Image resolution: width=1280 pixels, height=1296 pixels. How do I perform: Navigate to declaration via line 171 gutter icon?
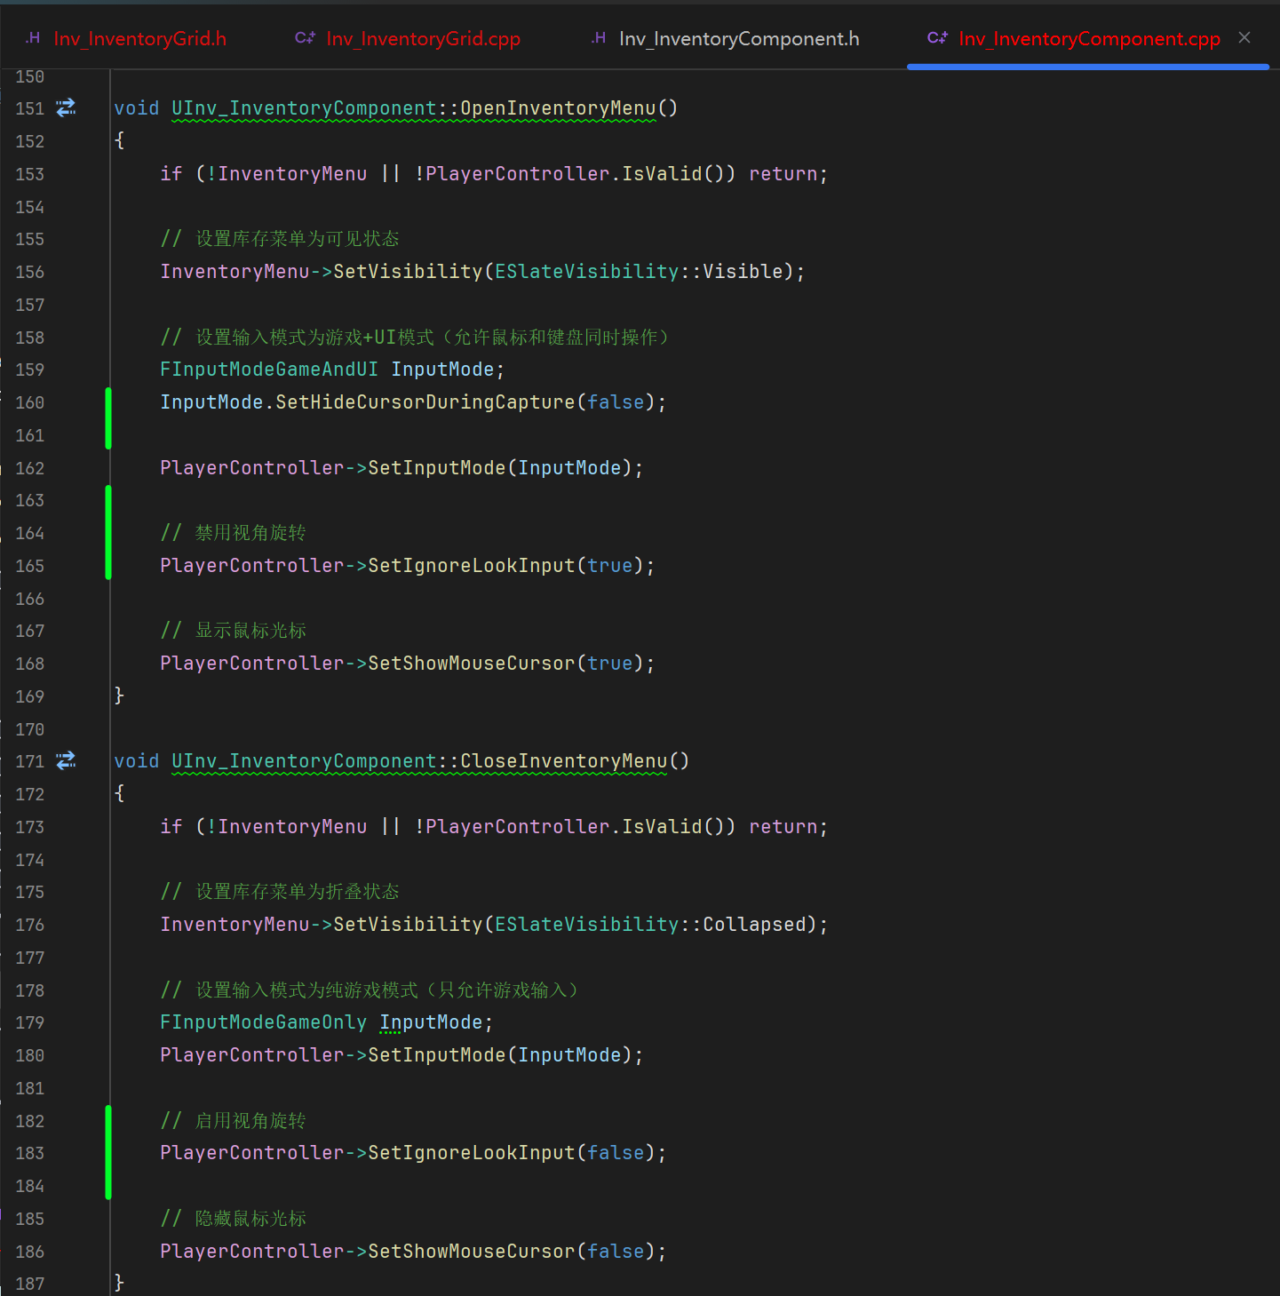click(67, 761)
